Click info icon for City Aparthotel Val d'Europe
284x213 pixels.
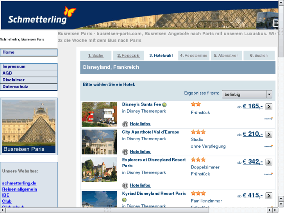(x=125, y=152)
